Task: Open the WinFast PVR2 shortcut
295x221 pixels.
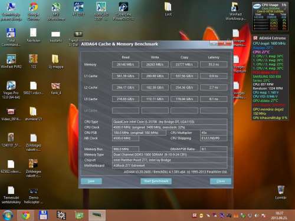Action: pyautogui.click(x=11, y=61)
